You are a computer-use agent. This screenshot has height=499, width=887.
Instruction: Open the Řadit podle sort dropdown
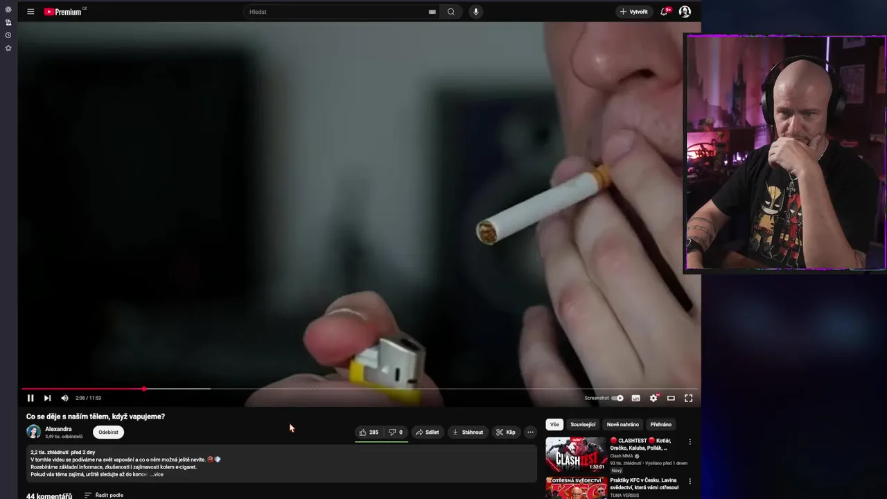click(x=104, y=495)
